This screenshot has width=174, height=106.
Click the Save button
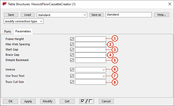pyautogui.click(x=11, y=15)
